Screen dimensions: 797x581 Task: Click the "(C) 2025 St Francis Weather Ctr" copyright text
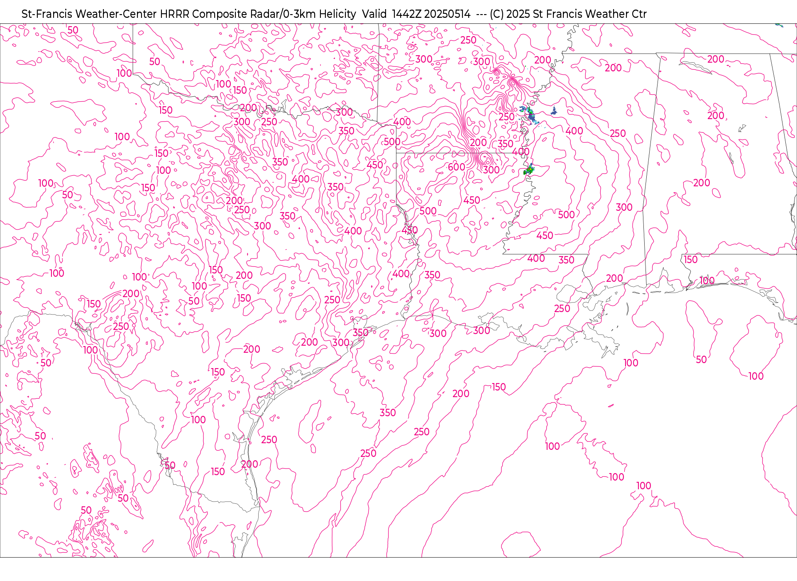point(568,14)
